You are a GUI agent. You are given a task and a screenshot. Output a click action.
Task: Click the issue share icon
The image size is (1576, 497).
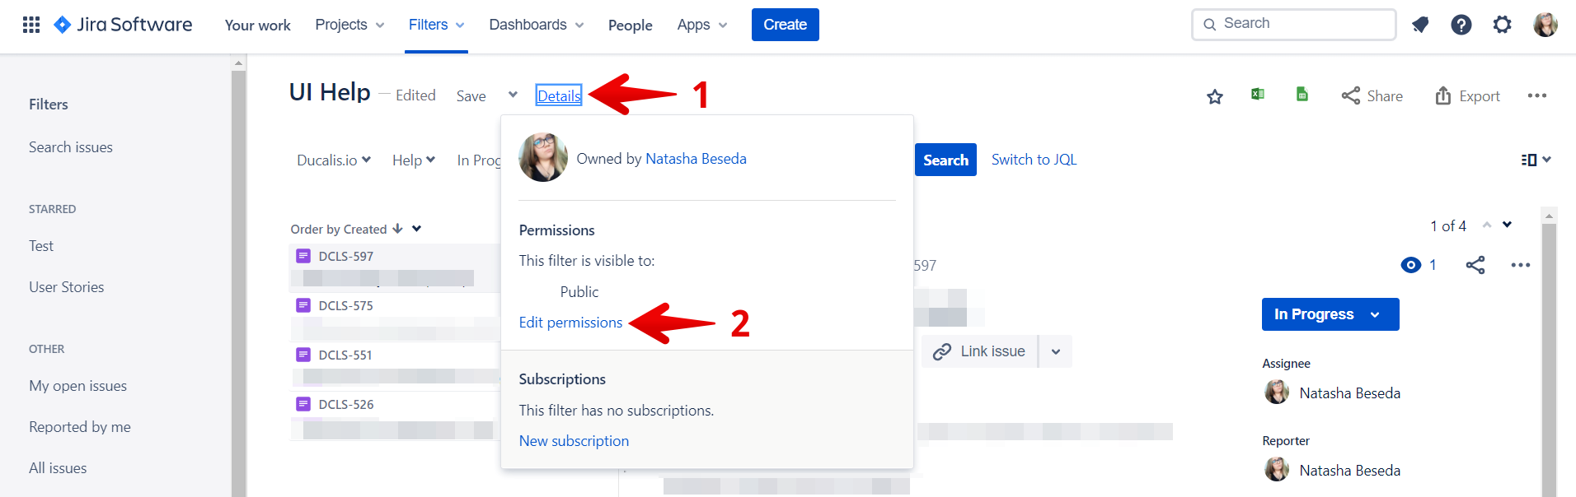click(1475, 265)
